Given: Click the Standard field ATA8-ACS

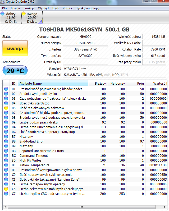Looking at the screenshot, I should [115, 68].
